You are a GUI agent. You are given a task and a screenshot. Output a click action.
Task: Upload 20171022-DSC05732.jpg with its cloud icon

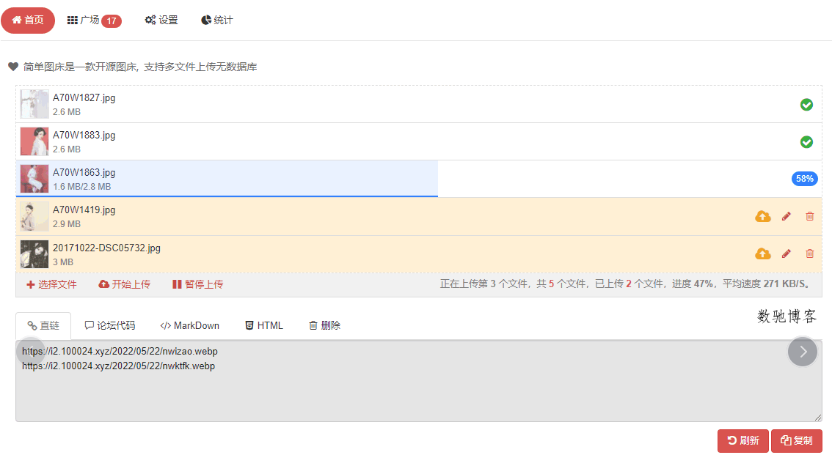tap(763, 253)
